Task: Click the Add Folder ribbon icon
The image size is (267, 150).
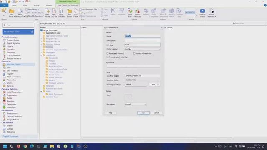Action: point(69,13)
